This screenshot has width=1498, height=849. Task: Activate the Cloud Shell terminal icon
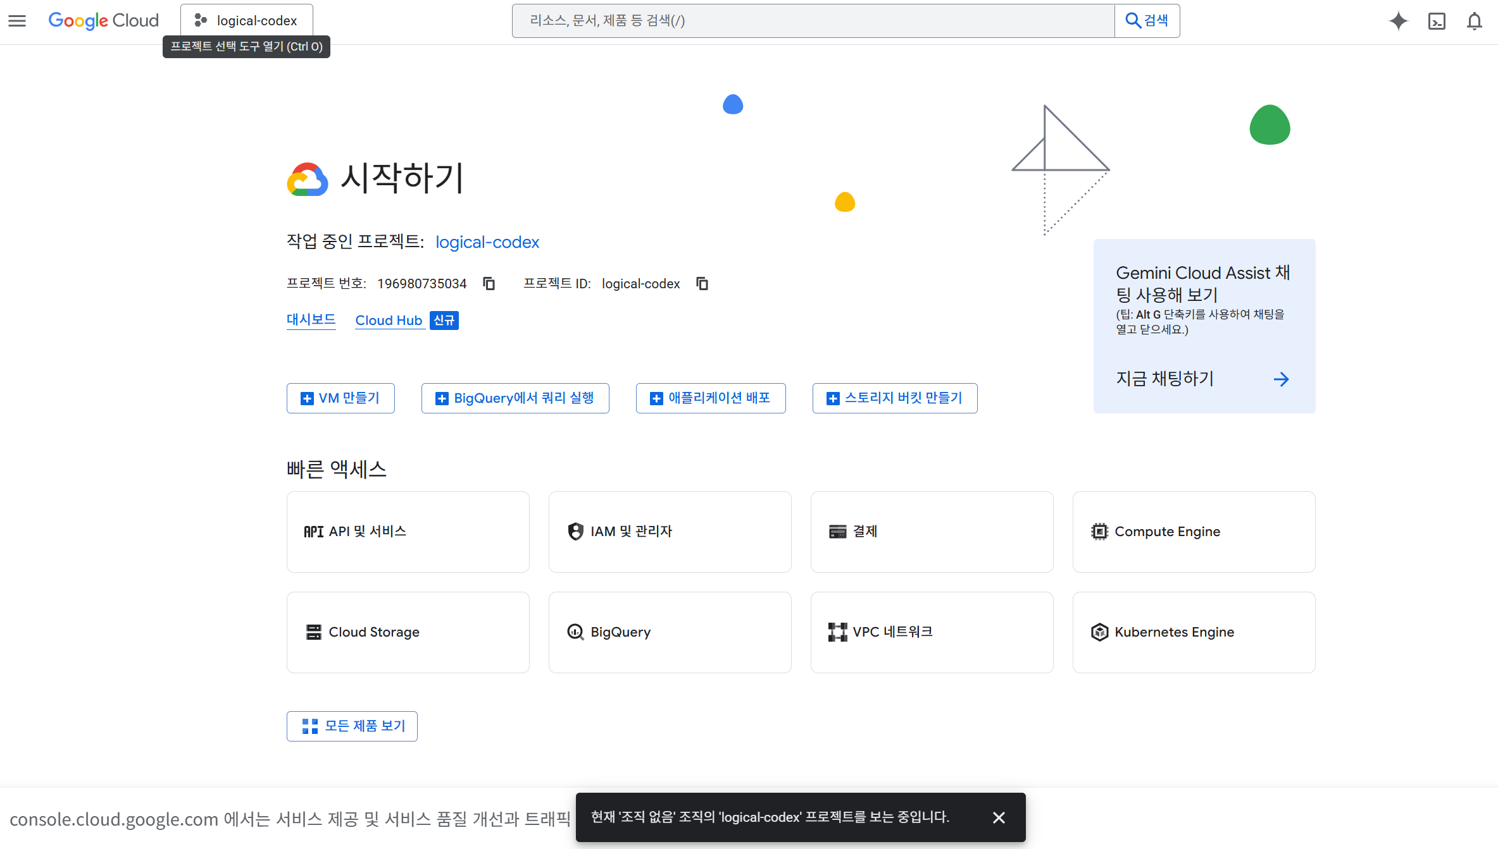pos(1437,21)
